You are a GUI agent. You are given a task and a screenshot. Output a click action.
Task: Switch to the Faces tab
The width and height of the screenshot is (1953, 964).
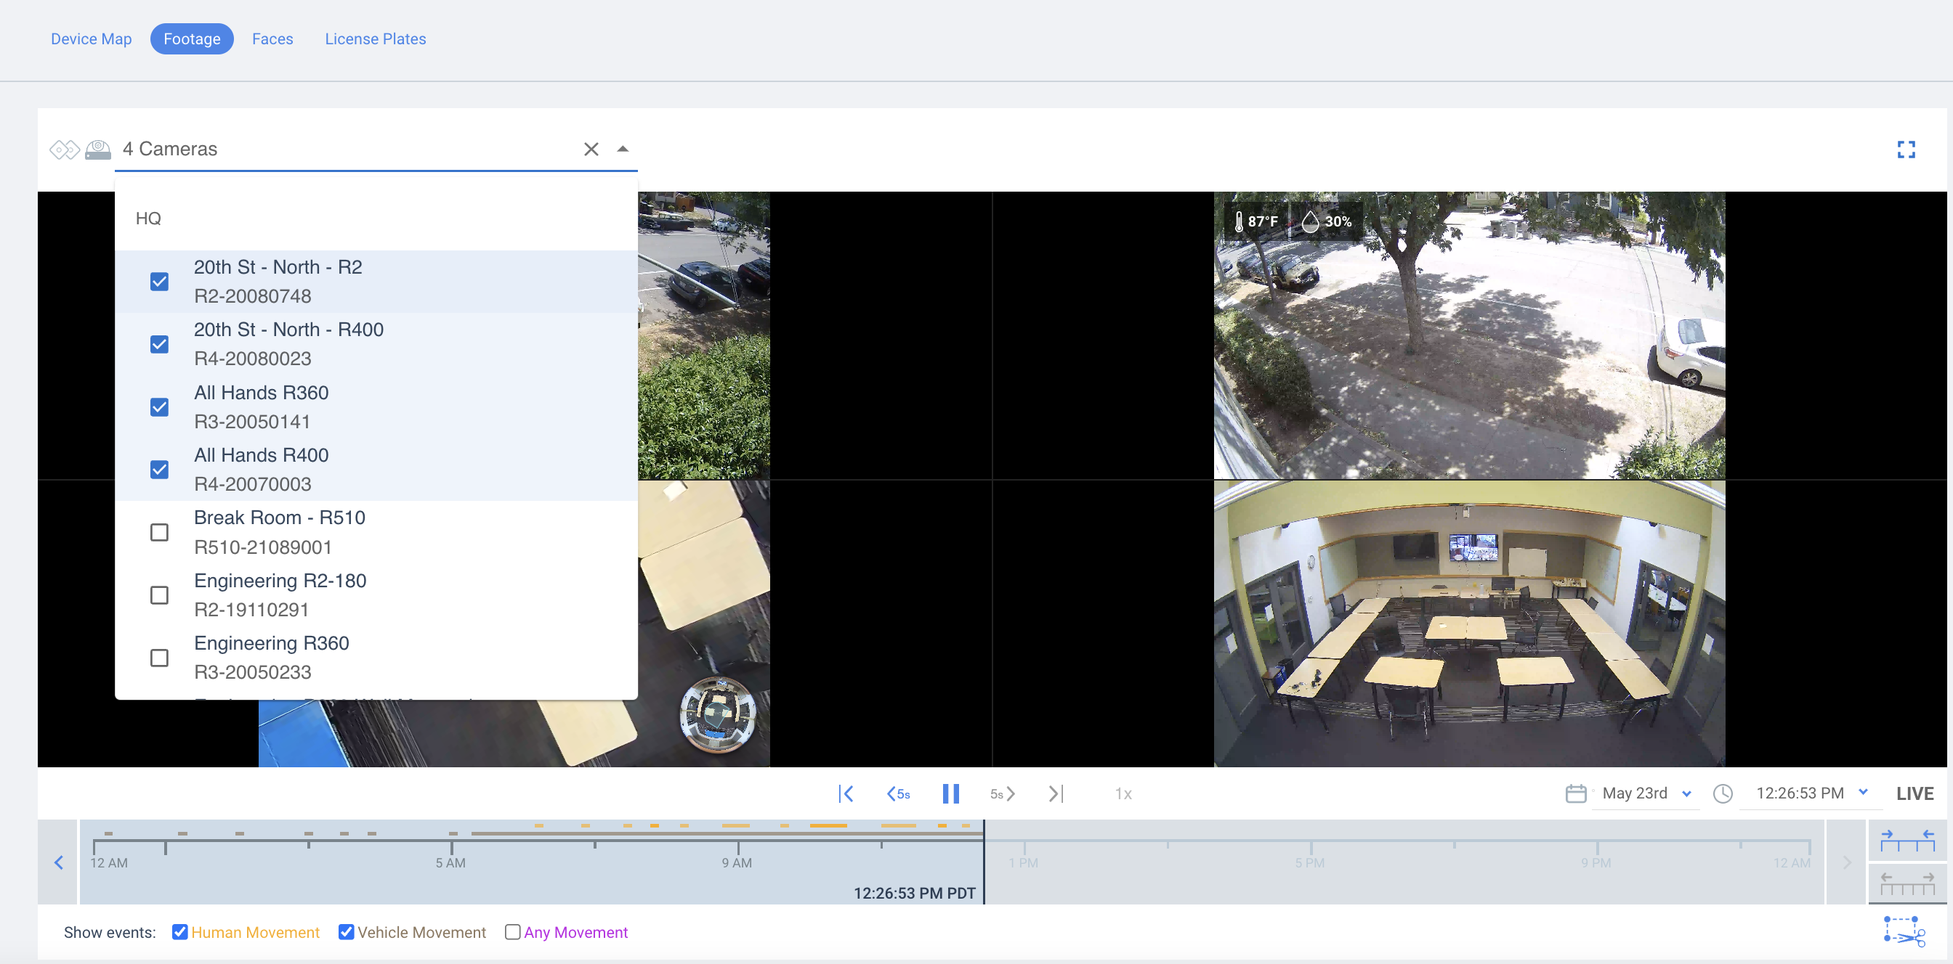pyautogui.click(x=272, y=38)
